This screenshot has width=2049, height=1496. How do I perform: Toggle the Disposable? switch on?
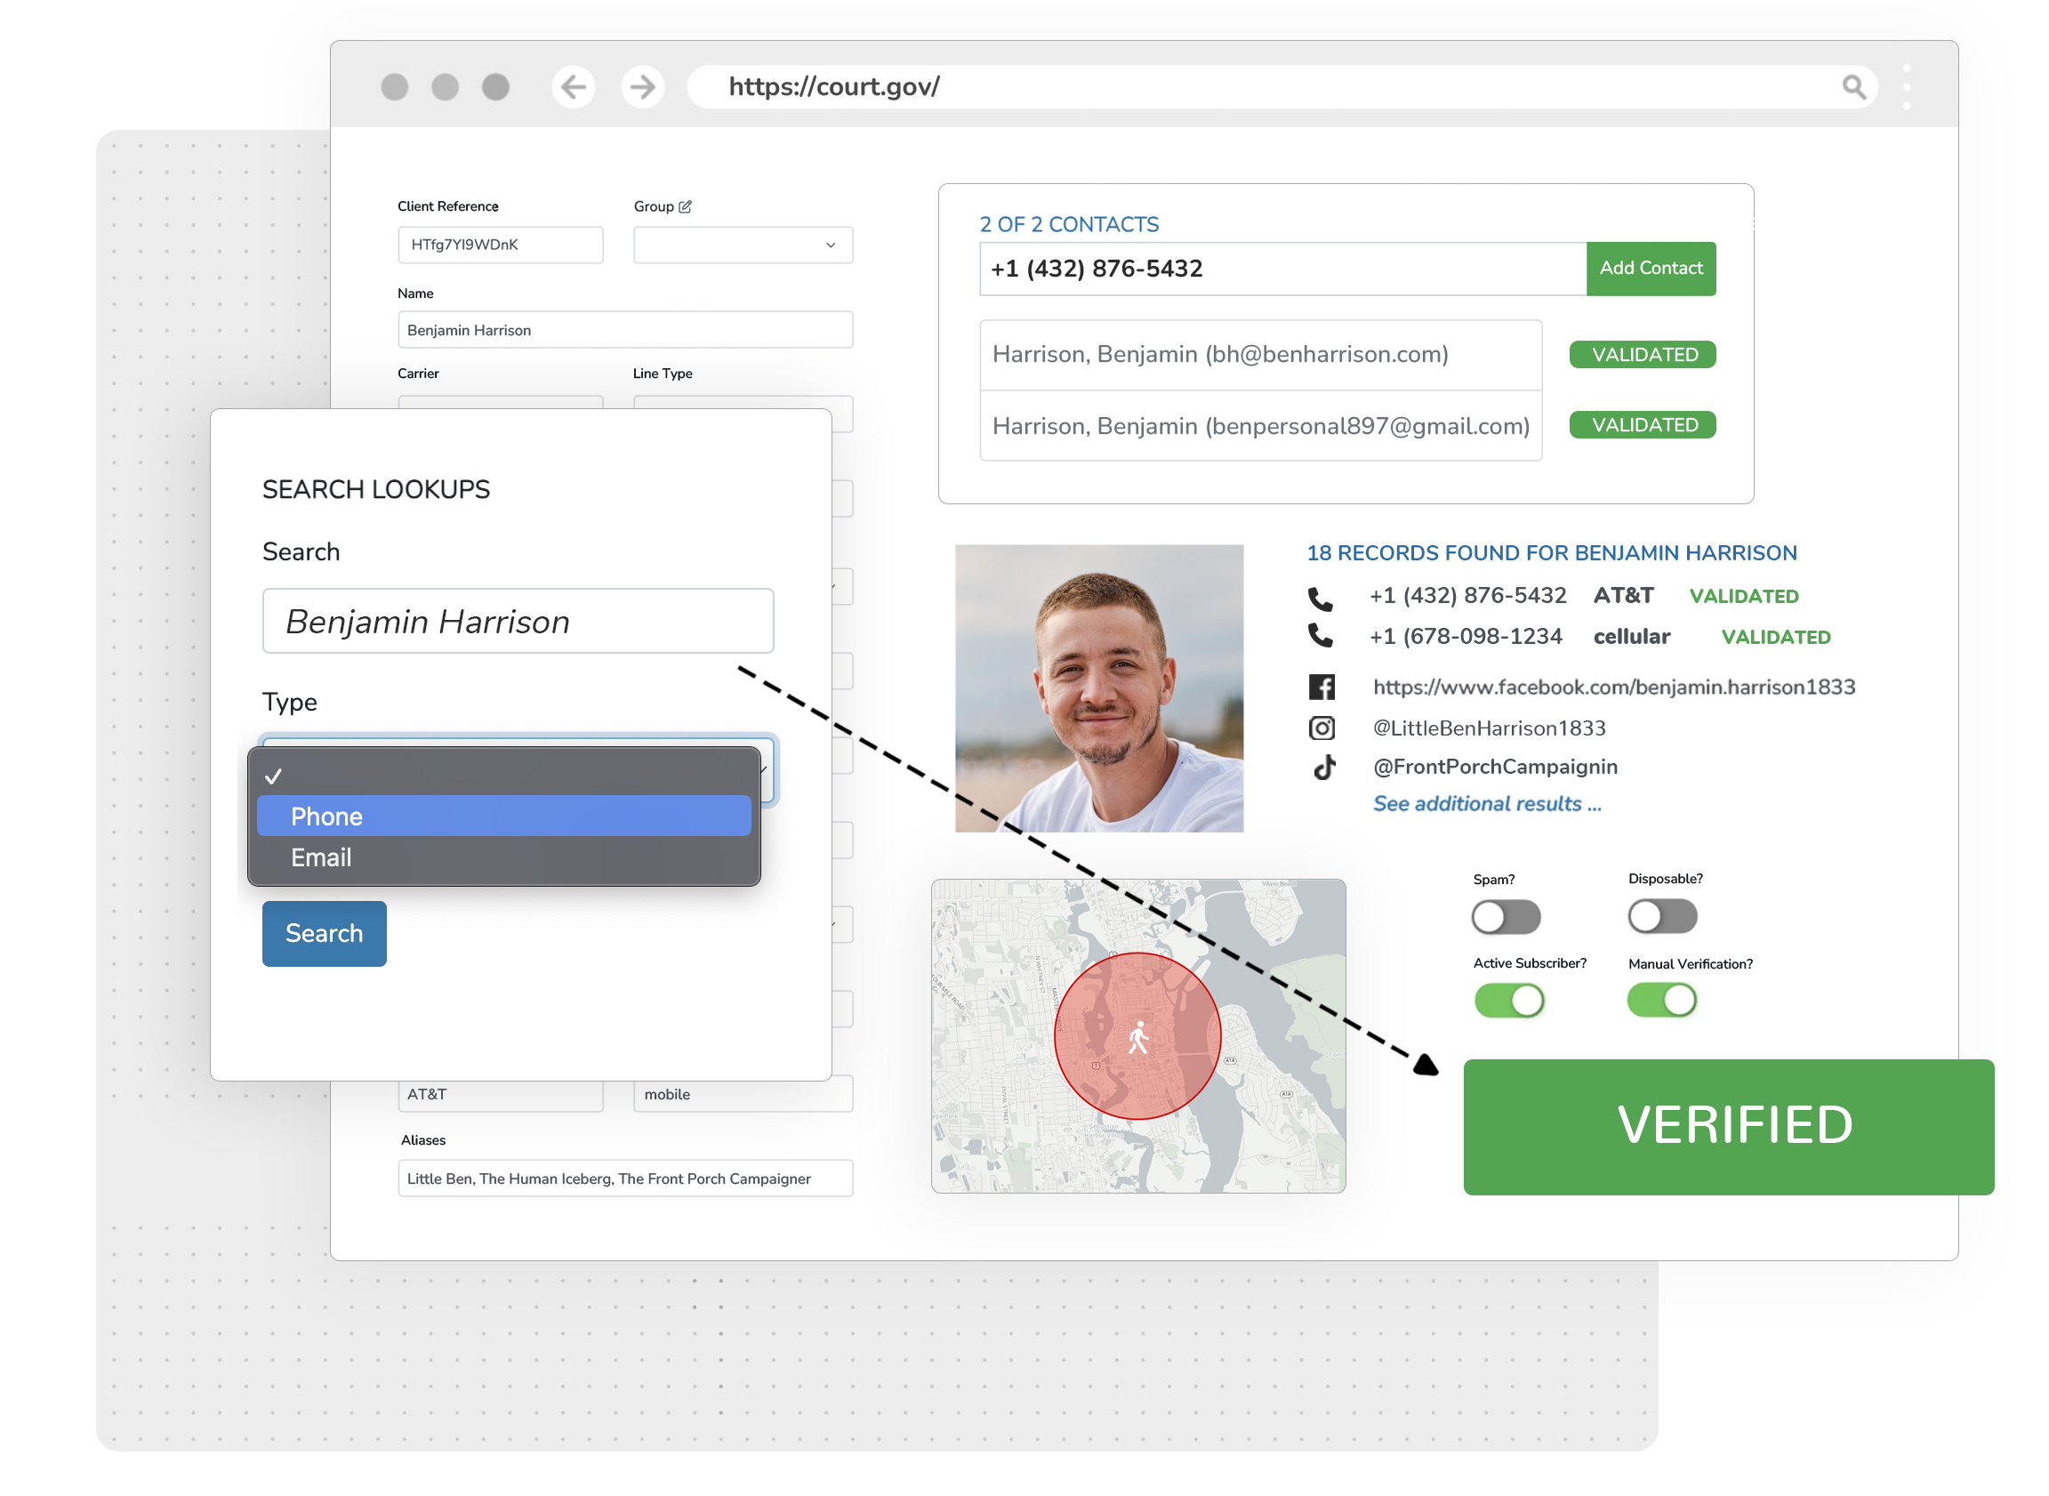point(1662,916)
